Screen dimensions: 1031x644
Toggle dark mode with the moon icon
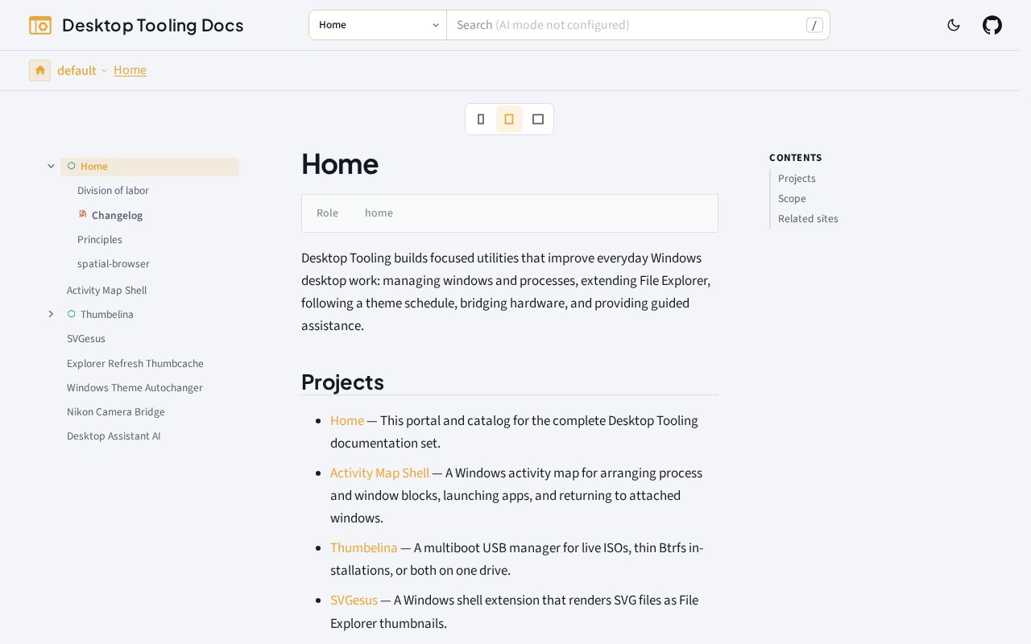point(954,25)
